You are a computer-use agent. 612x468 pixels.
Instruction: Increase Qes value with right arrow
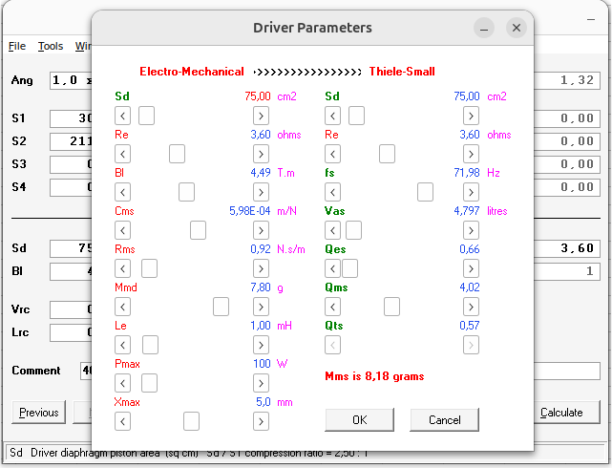tap(471, 268)
